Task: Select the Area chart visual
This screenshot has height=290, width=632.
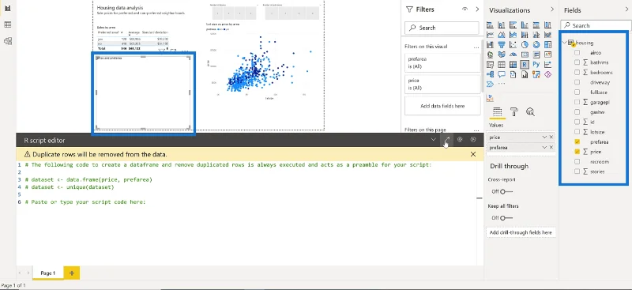Action: [x=502, y=35]
